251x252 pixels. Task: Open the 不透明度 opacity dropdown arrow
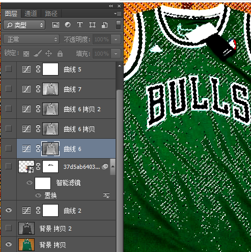tap(116, 39)
